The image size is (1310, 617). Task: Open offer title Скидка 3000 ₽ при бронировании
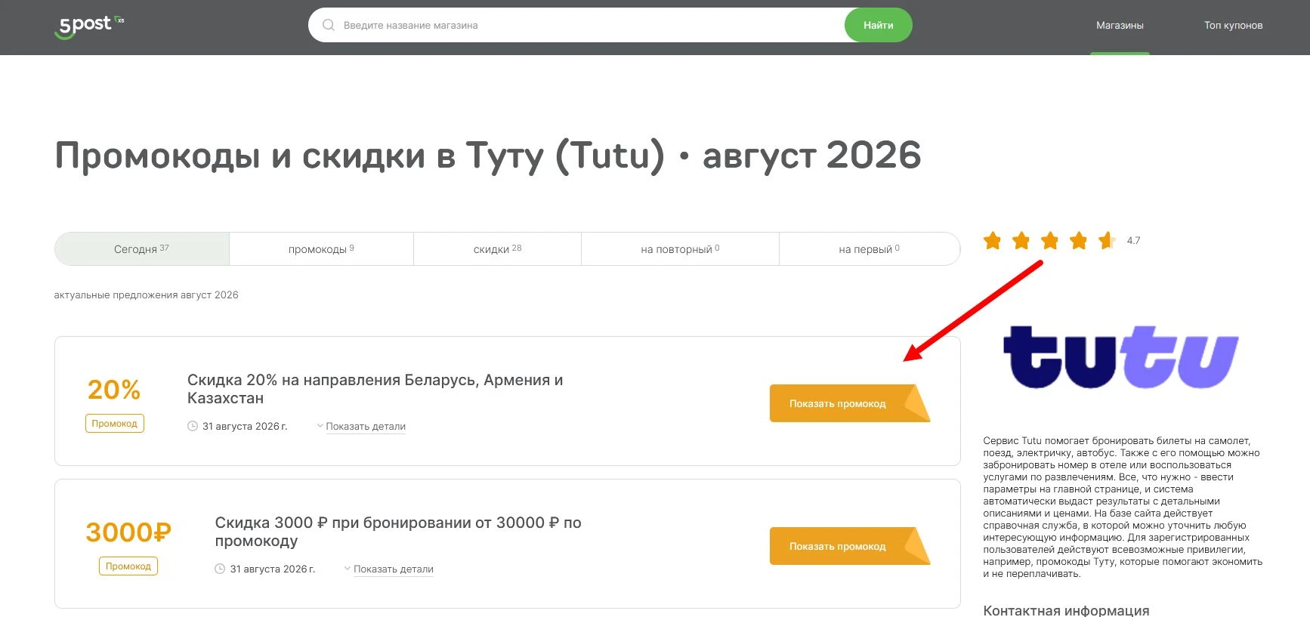(398, 532)
